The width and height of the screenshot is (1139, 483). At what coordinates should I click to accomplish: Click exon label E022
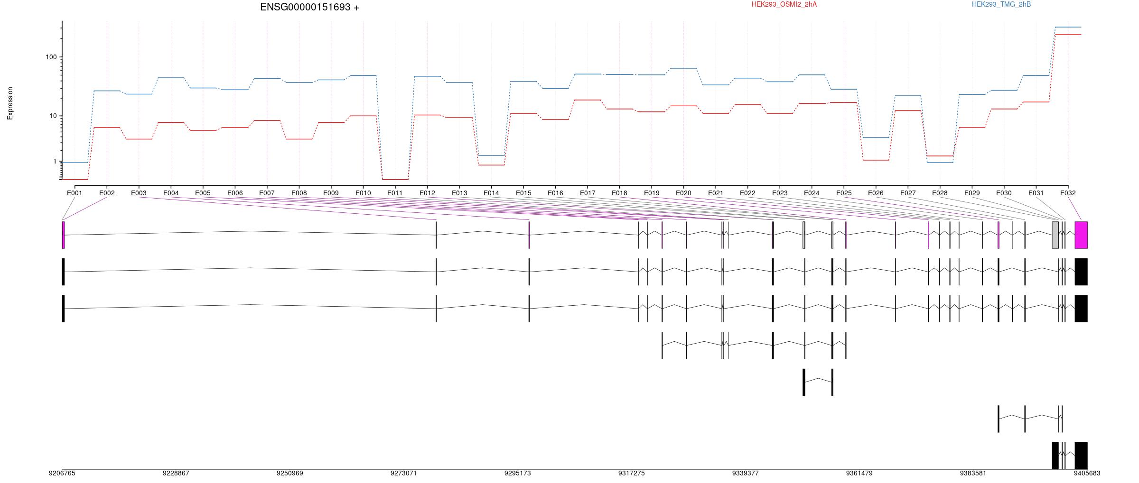point(747,193)
